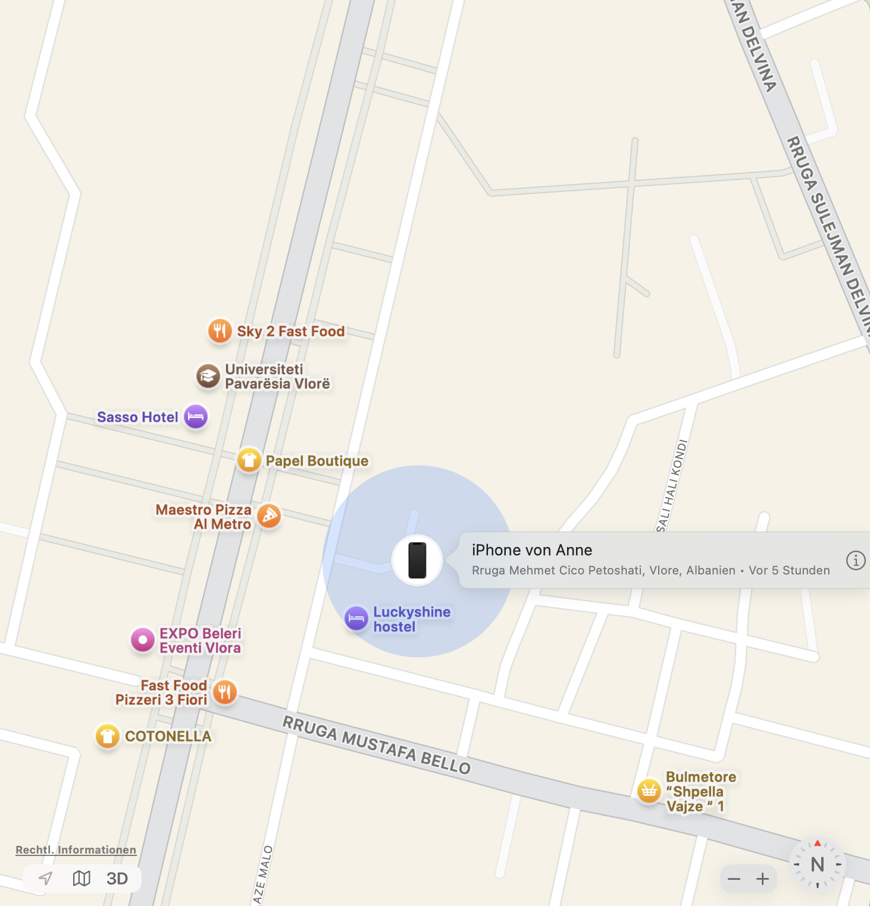Center map on current location arrow
Screen dimensions: 870x906
[46, 879]
